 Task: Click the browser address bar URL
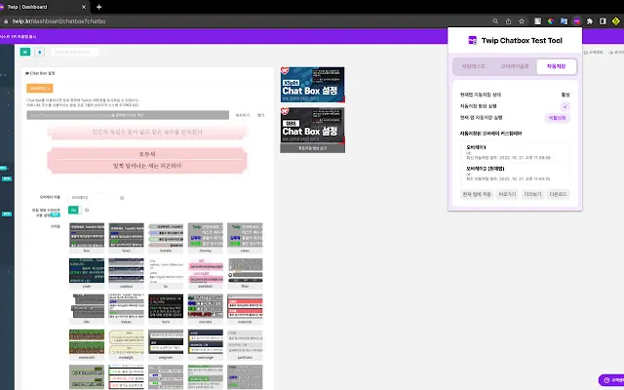tap(58, 21)
